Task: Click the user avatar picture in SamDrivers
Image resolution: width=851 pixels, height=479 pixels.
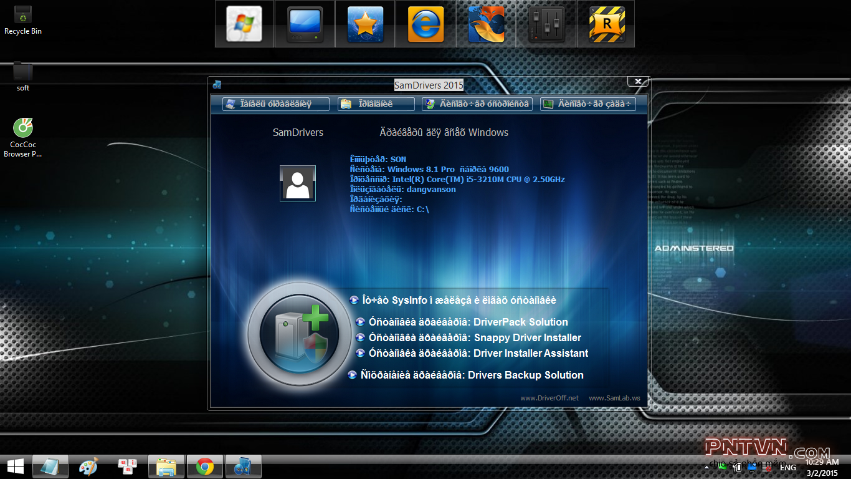Action: (x=298, y=183)
